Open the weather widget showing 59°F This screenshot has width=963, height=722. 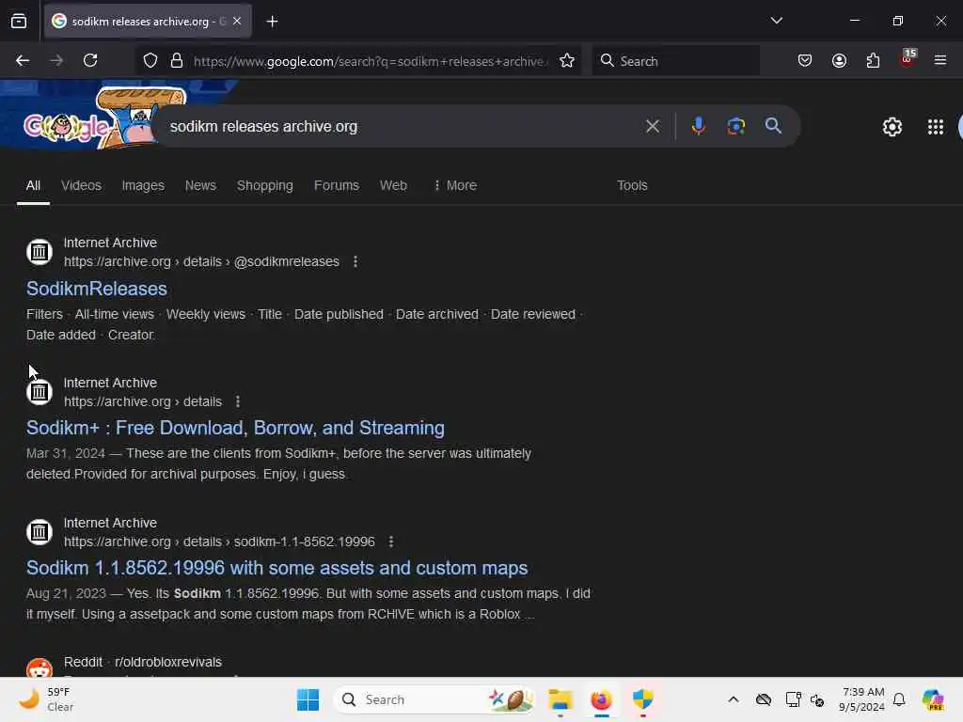(46, 699)
